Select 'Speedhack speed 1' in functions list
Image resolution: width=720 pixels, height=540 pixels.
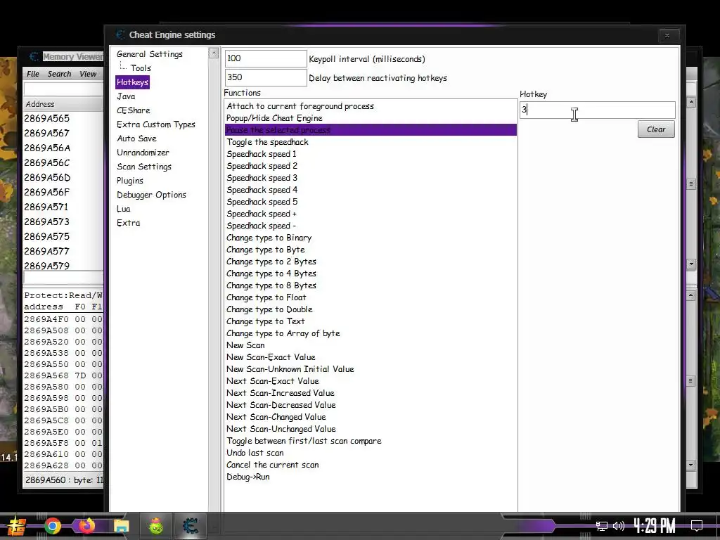pyautogui.click(x=371, y=154)
